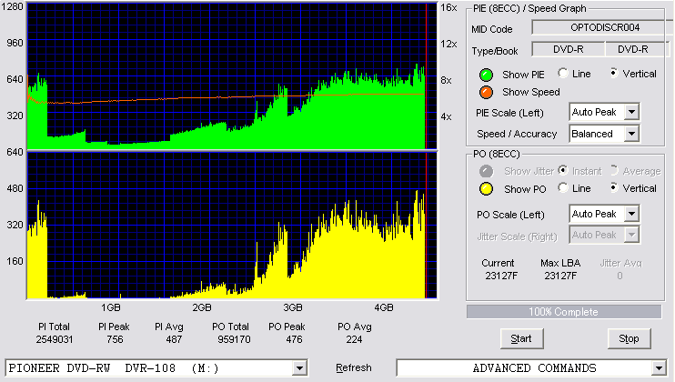Click the PI Avg value 487

click(x=174, y=339)
